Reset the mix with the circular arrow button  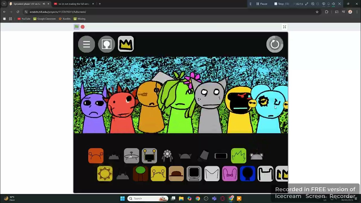pyautogui.click(x=275, y=44)
